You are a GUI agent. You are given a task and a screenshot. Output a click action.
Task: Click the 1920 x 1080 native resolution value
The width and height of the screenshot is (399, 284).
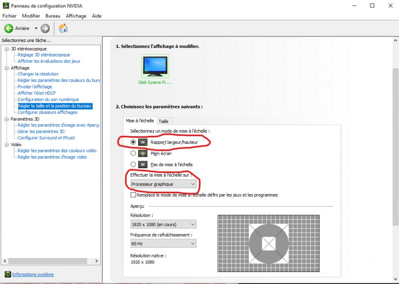[143, 262]
